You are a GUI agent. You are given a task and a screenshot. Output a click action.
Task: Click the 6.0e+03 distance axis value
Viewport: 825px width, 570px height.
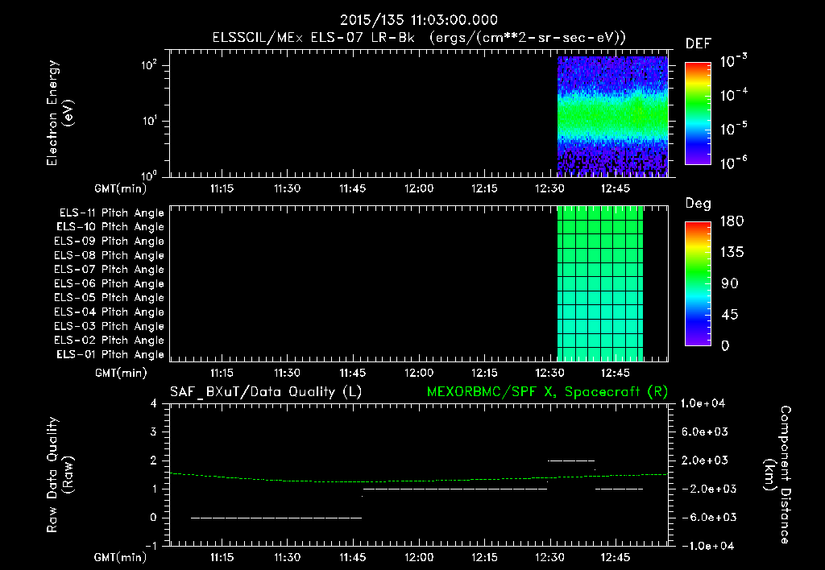coord(705,432)
